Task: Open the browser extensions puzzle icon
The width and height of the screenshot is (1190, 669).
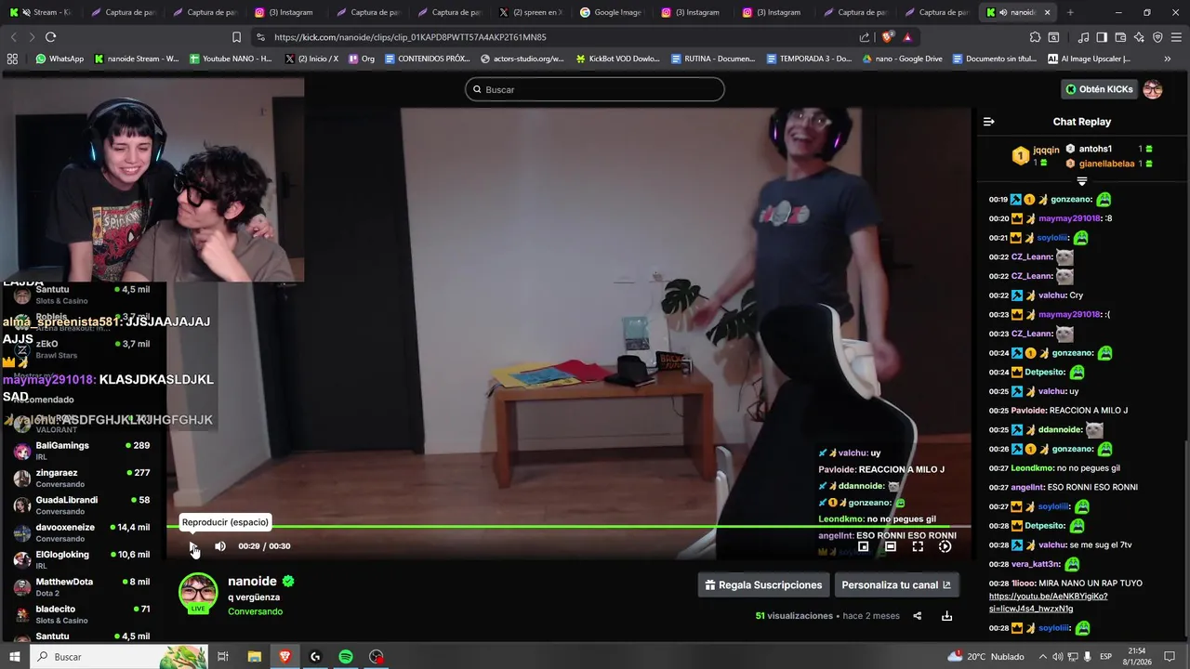Action: point(1035,37)
